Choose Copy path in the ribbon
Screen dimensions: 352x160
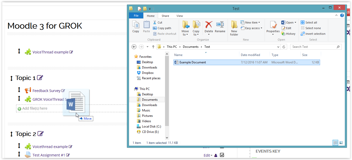[162, 28]
